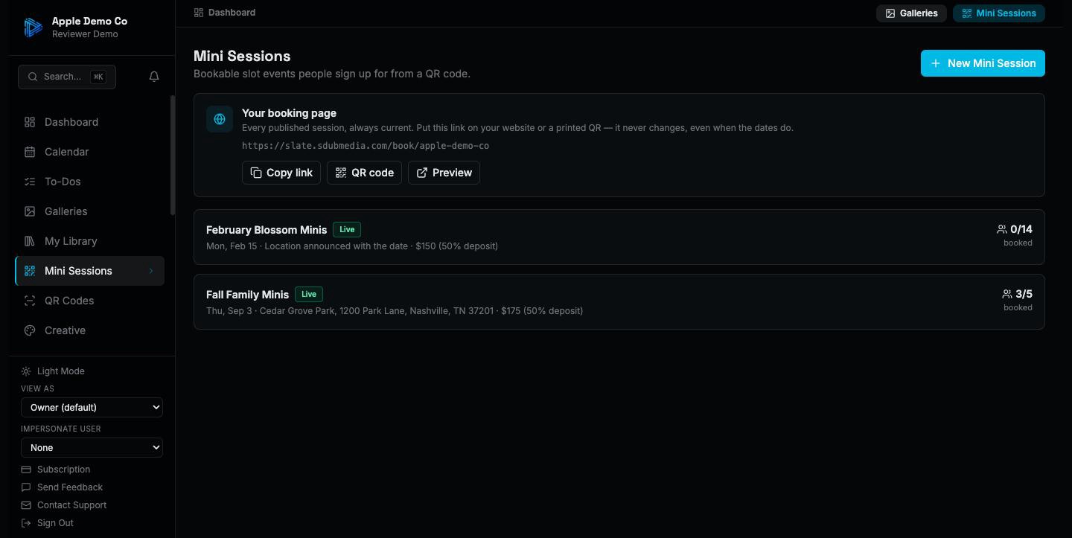
Task: Preview the booking page
Action: (x=444, y=173)
